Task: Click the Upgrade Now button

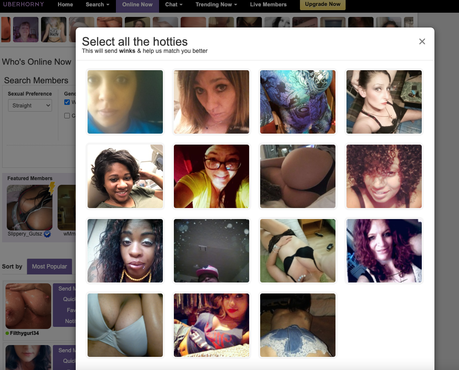Action: [323, 4]
